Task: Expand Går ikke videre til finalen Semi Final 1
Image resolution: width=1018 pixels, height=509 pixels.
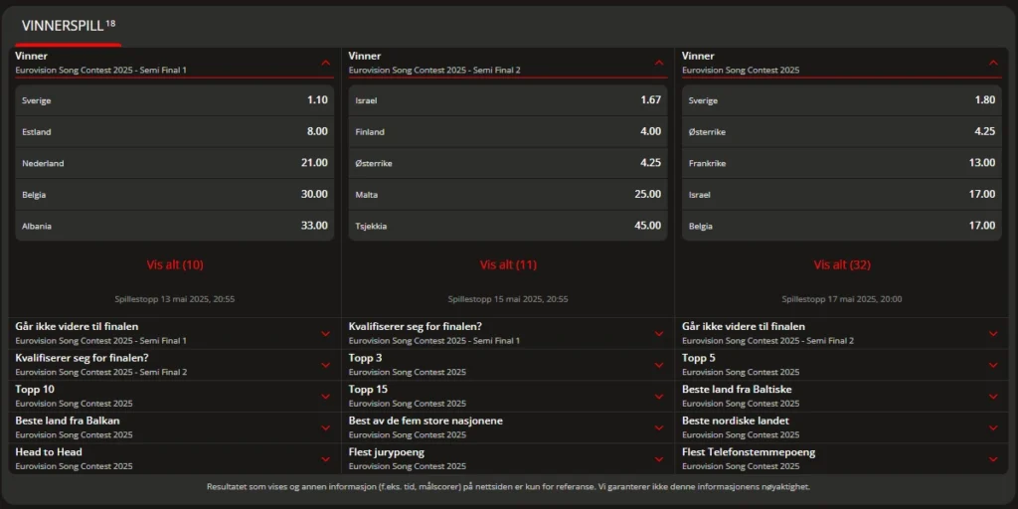Action: [175, 333]
